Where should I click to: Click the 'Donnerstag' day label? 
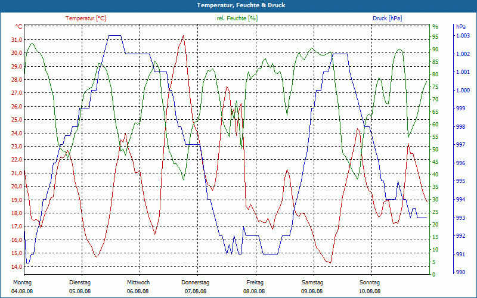[196, 283]
